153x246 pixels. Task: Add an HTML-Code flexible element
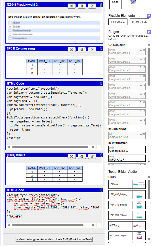click(140, 22)
